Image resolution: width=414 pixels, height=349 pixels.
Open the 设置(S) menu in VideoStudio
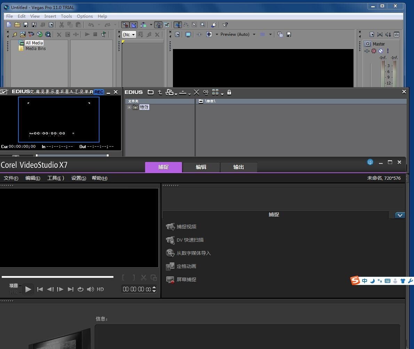coord(79,178)
